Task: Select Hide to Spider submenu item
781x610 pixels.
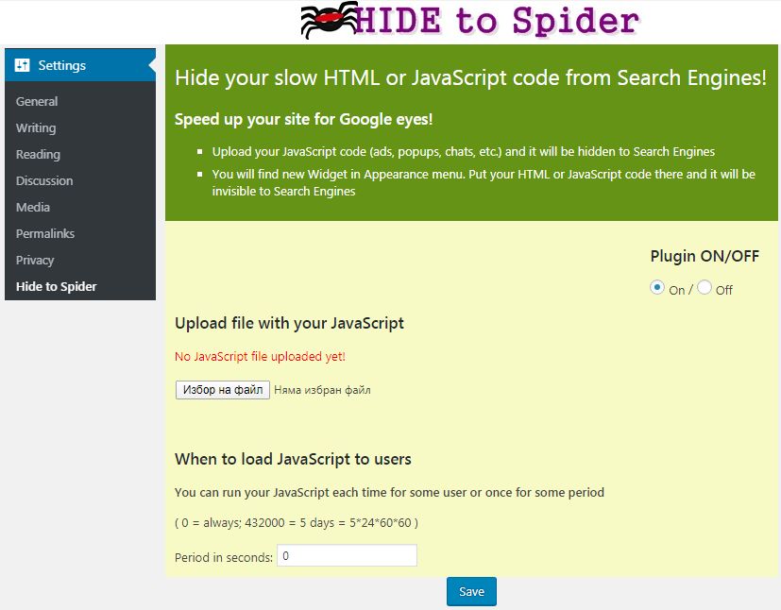Action: click(57, 286)
